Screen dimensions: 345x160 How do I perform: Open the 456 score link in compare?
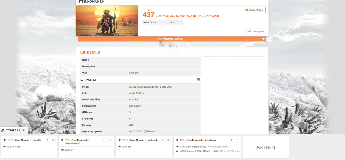coord(182,140)
